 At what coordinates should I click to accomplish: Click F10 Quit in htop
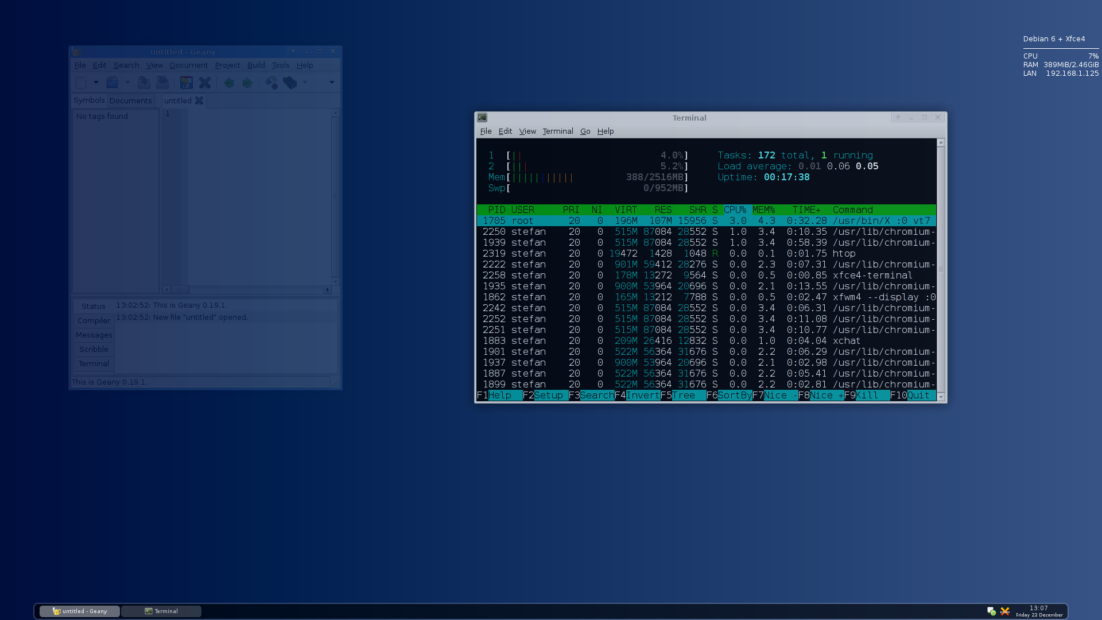point(913,395)
